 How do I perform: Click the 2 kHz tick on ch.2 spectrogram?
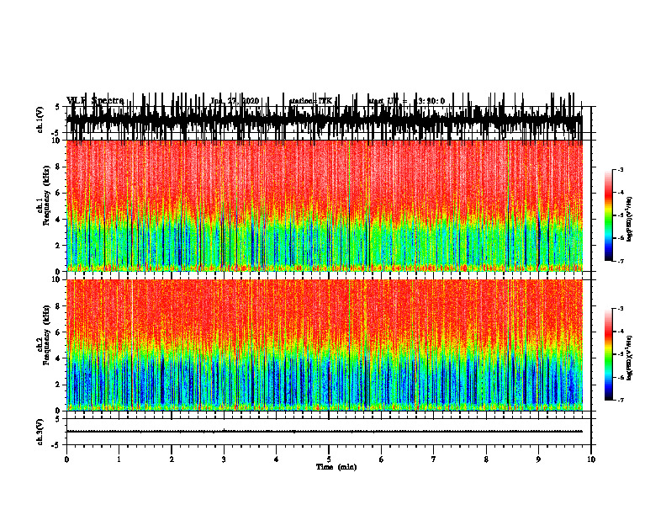pyautogui.click(x=58, y=385)
